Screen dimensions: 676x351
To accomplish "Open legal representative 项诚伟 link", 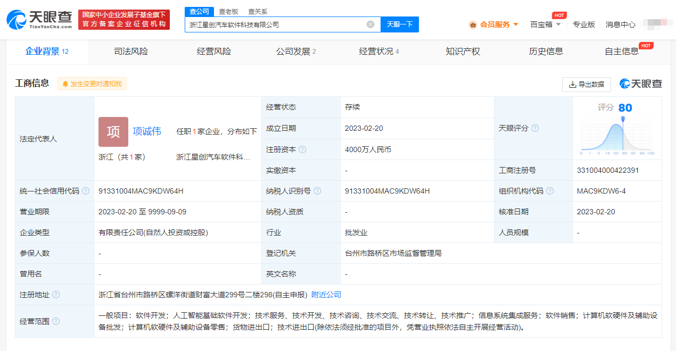I will (147, 132).
